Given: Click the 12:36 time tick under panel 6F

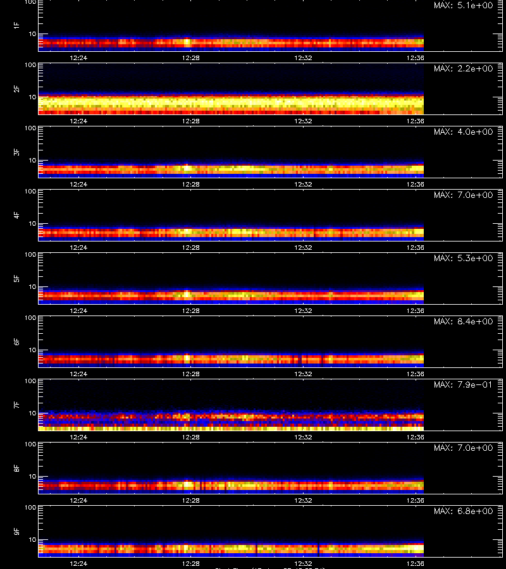Looking at the screenshot, I should tap(416, 374).
